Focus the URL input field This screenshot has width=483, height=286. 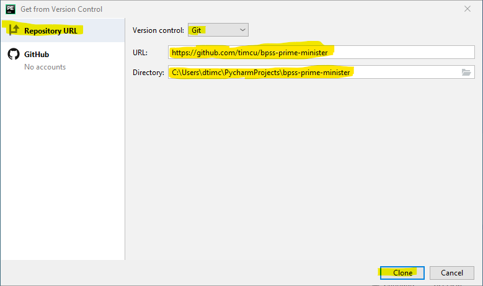[321, 52]
